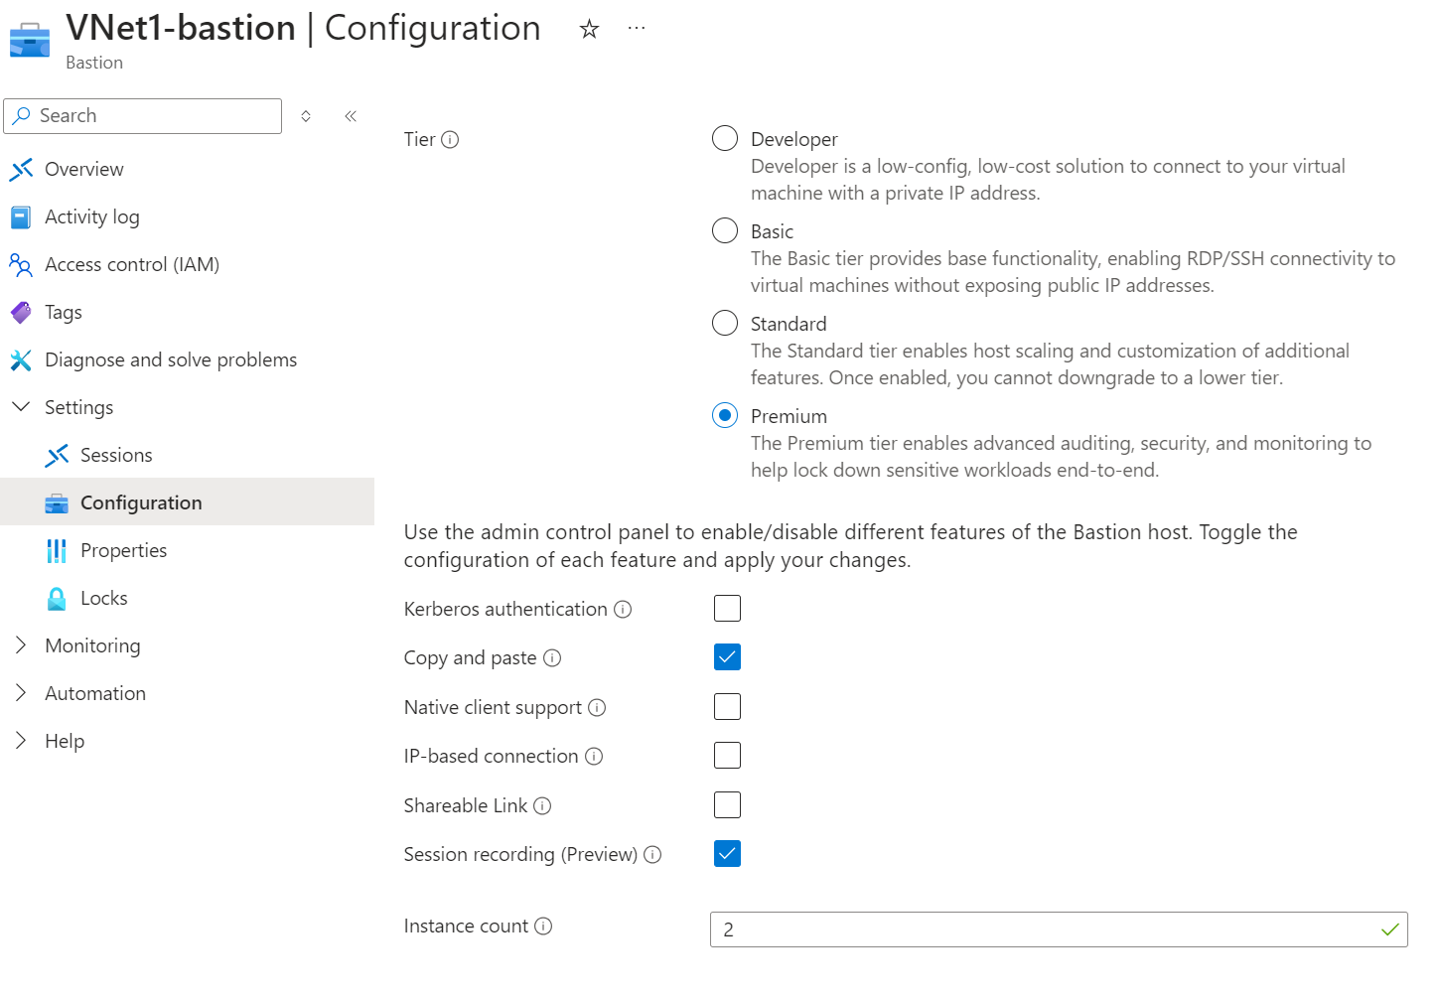Select the Developer tier radio button

point(725,138)
